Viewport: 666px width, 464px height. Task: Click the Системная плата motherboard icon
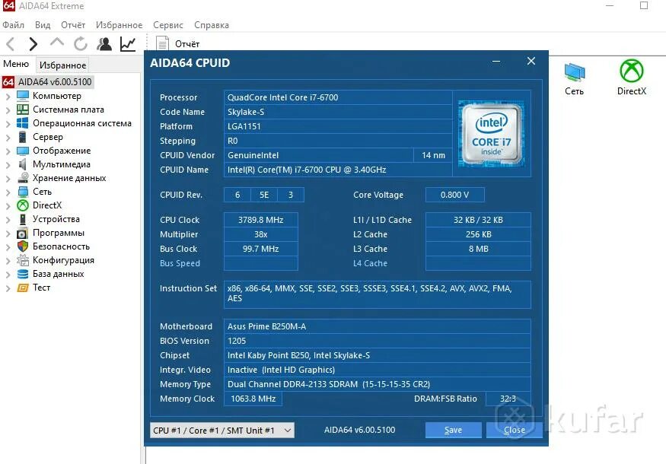click(23, 109)
